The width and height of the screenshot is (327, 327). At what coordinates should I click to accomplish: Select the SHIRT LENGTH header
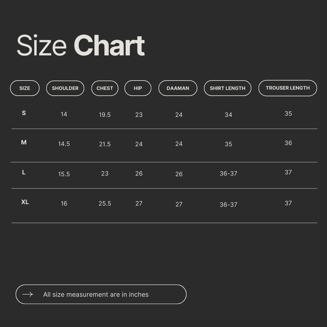pyautogui.click(x=227, y=88)
